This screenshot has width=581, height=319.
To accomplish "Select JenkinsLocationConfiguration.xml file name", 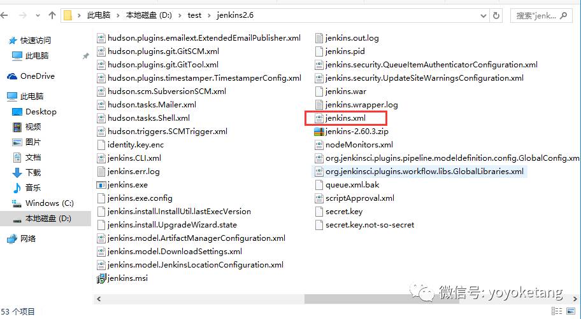I will click(x=196, y=264).
